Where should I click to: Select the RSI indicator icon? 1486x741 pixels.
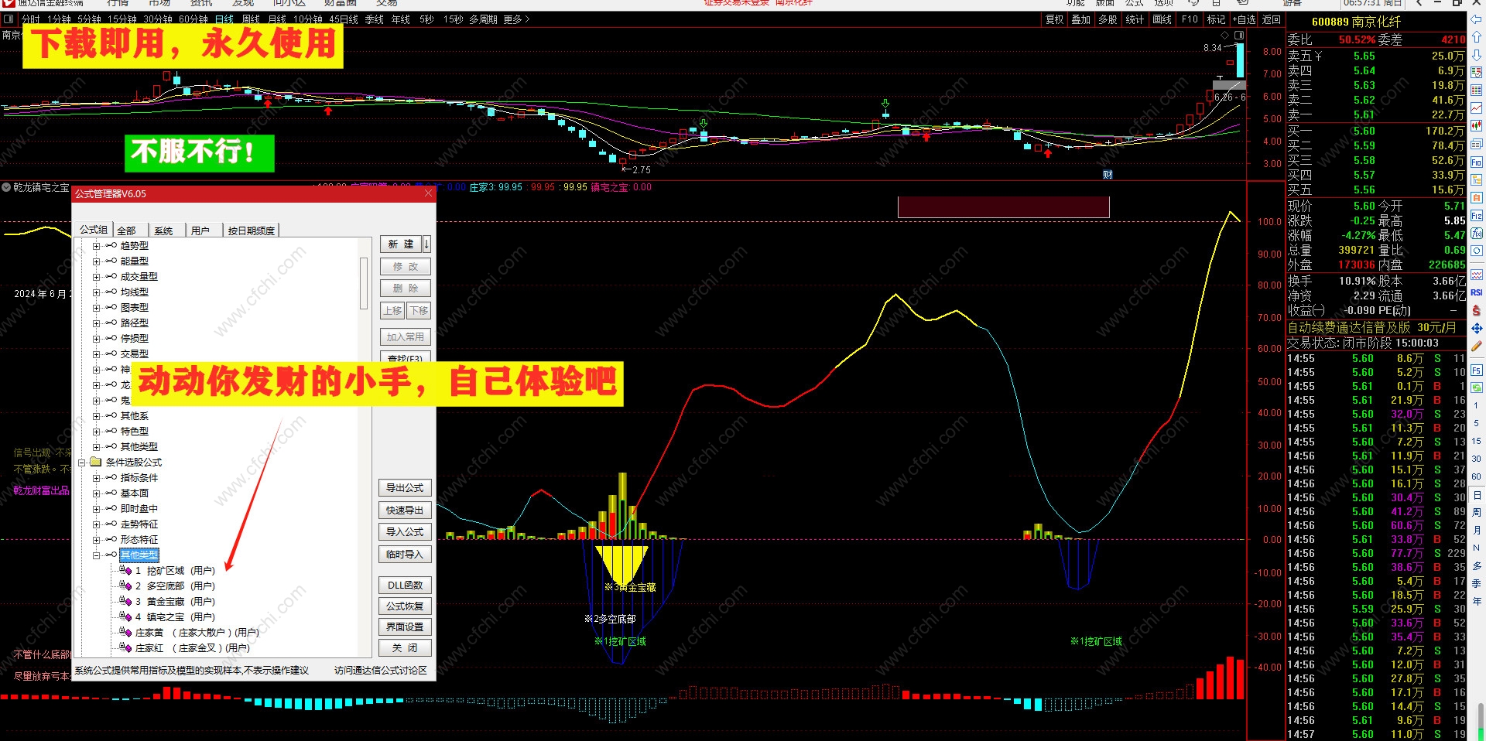tap(1477, 292)
